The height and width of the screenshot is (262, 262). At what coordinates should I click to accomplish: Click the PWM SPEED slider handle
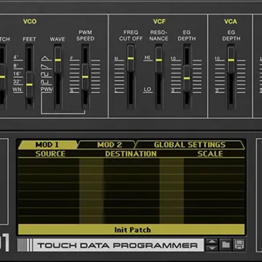point(85,77)
